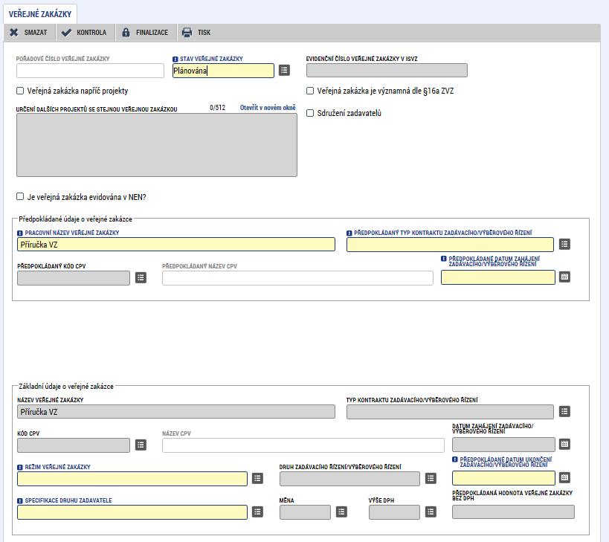
Task: Click the Výše DPH field
Action: [x=394, y=512]
